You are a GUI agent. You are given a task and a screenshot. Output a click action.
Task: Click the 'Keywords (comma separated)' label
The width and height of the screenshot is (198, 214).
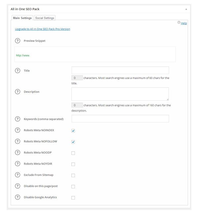44,119
